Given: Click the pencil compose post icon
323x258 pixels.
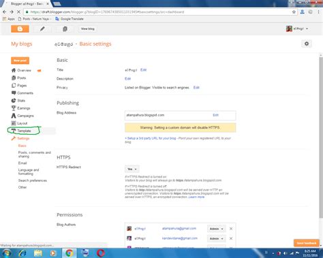Looking at the screenshot, I should (42, 29).
